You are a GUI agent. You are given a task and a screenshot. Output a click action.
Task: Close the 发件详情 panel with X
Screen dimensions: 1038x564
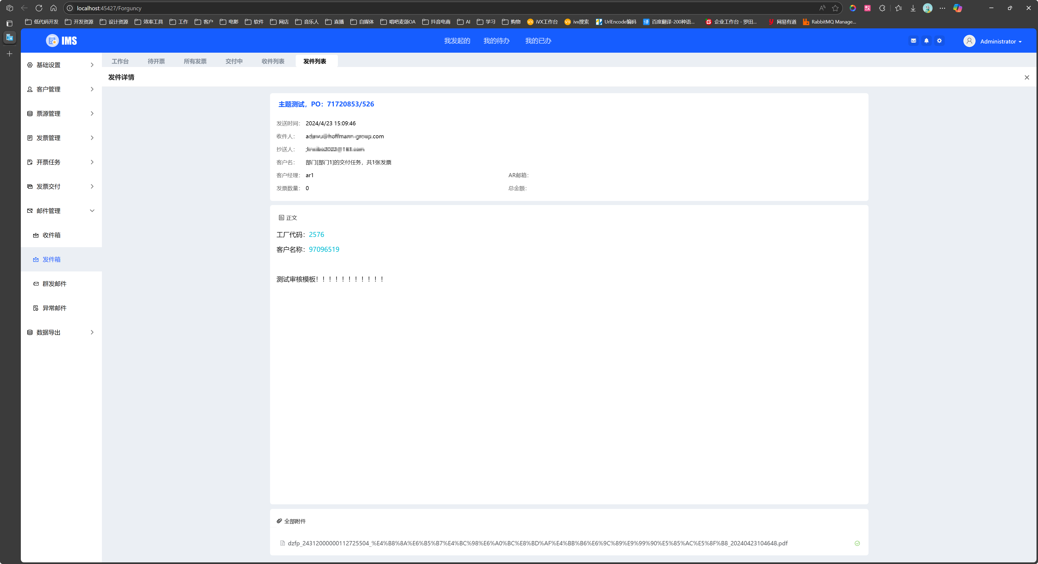click(1026, 77)
